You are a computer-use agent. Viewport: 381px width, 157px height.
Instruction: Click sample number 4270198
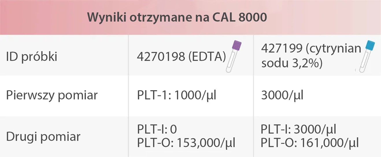(161, 57)
